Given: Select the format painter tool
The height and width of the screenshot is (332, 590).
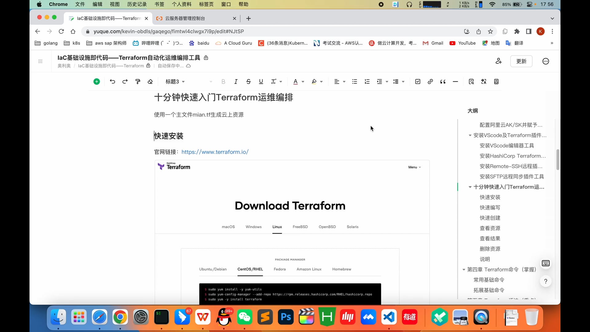Looking at the screenshot, I should coord(137,81).
